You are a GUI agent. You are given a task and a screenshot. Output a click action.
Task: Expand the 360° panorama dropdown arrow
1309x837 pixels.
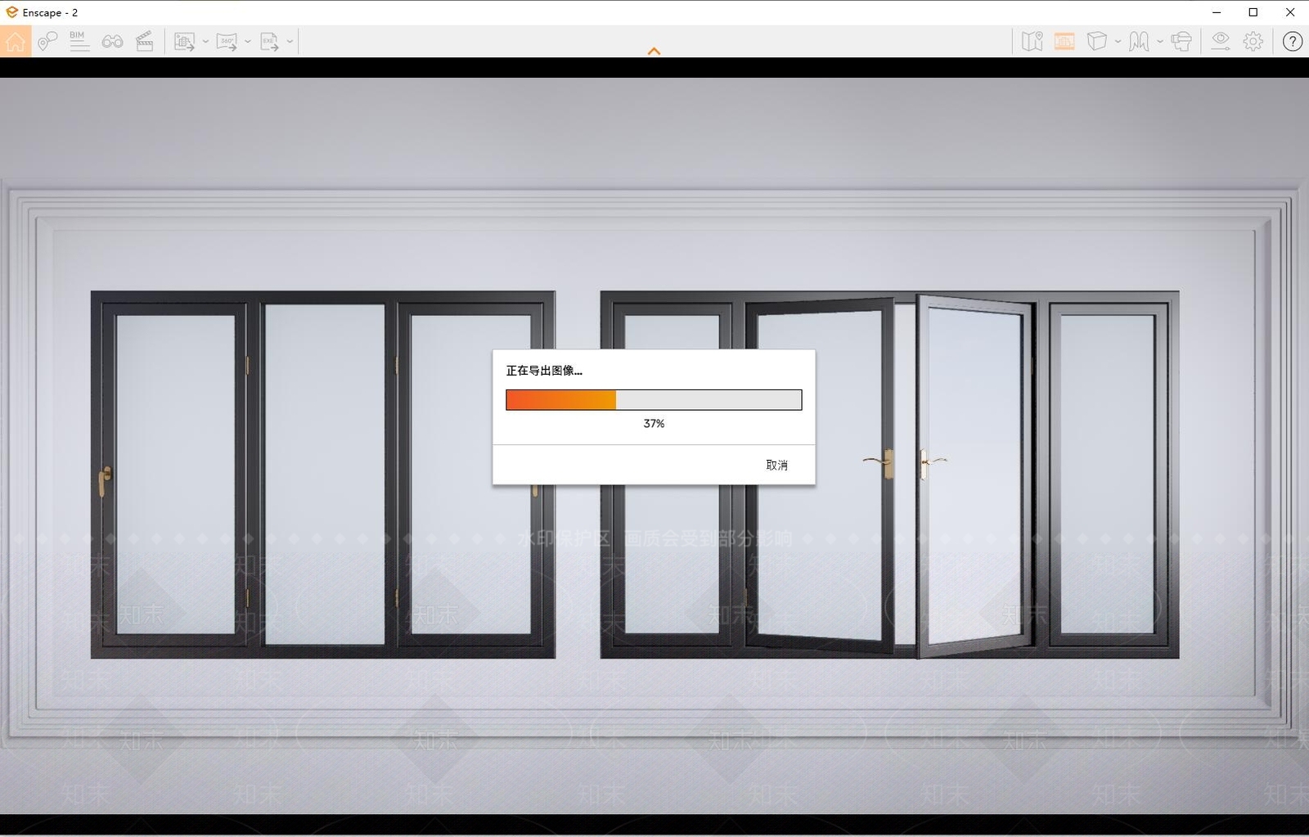[248, 41]
